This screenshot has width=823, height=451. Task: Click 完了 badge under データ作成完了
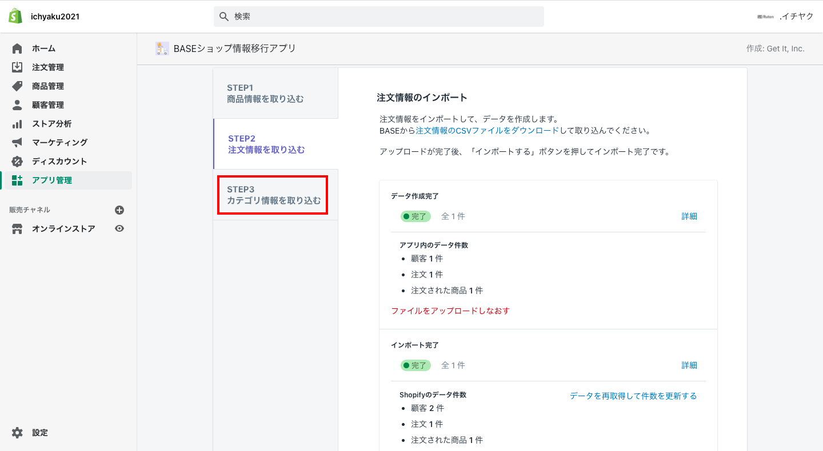[416, 216]
